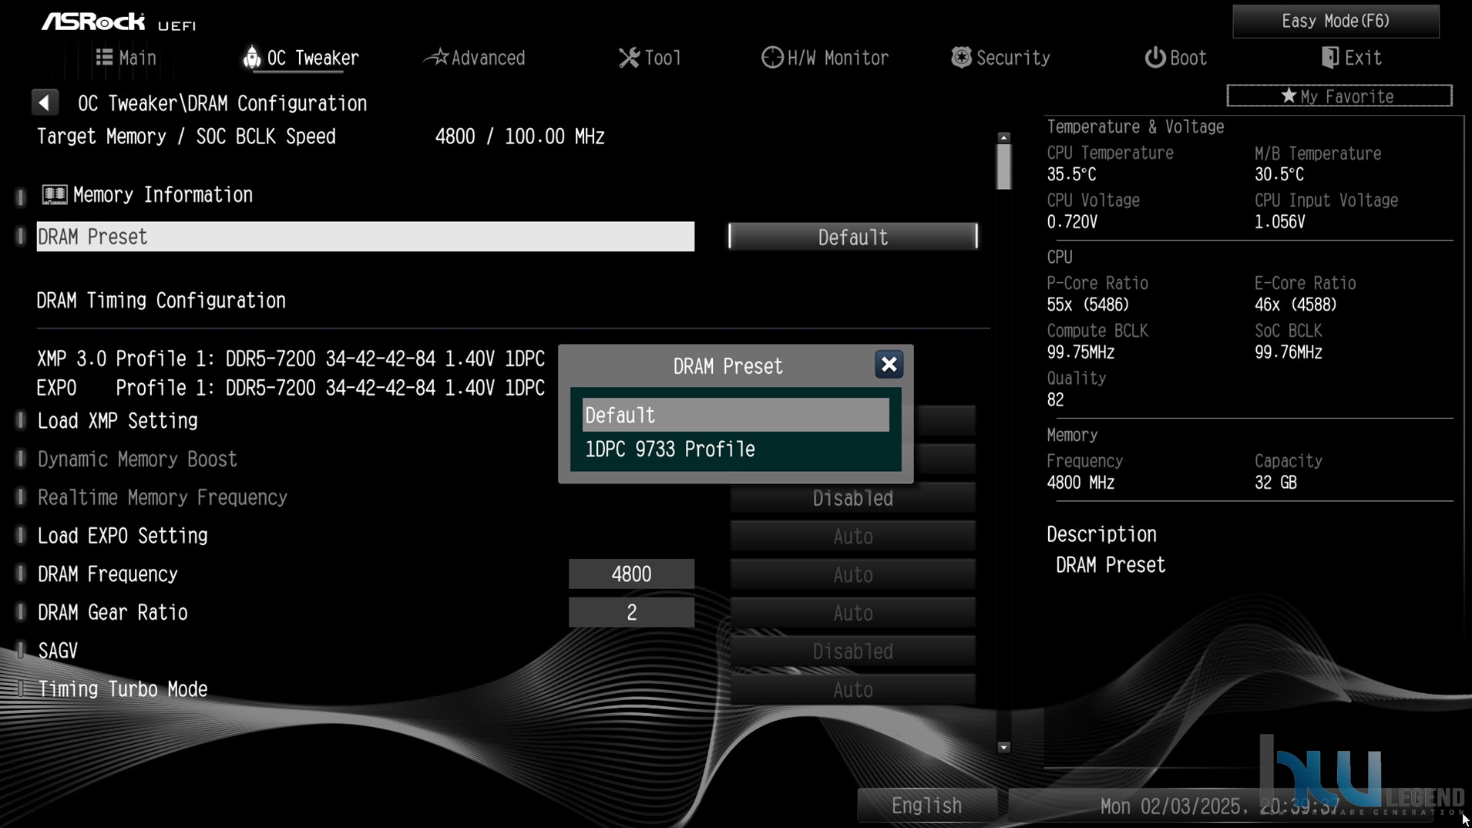Switch to Easy Mode (F6)

click(1336, 21)
